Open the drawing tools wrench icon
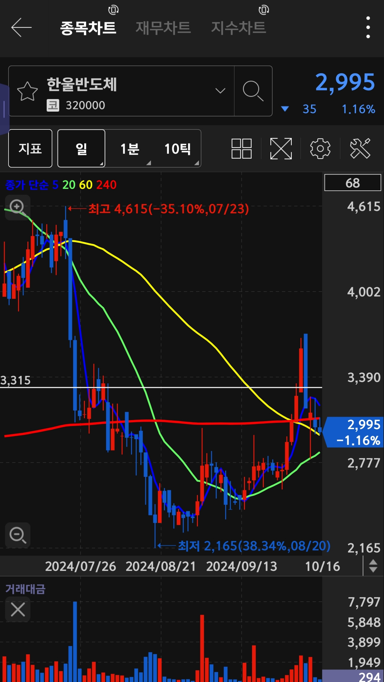The width and height of the screenshot is (384, 682). tap(360, 149)
